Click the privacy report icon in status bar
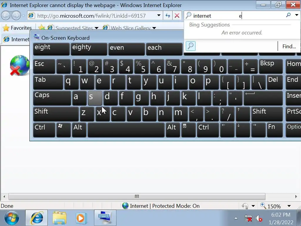The height and width of the screenshot is (226, 301). [245, 206]
